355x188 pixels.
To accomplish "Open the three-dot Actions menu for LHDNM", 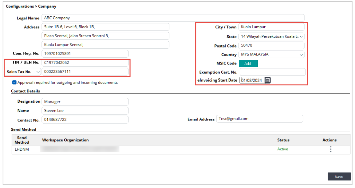I will 330,149.
